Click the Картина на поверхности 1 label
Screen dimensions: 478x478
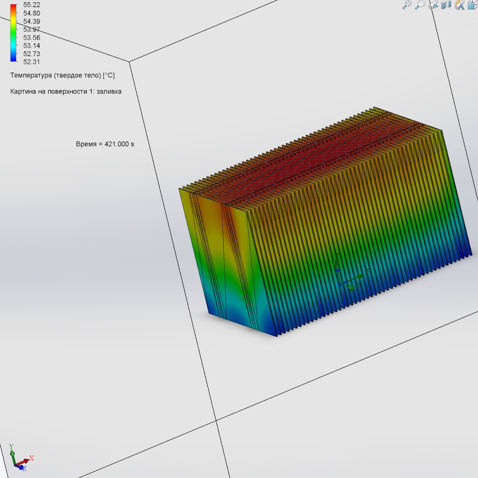[x=66, y=91]
